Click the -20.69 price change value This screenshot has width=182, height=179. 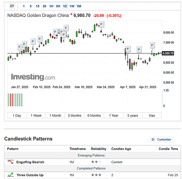click(98, 15)
